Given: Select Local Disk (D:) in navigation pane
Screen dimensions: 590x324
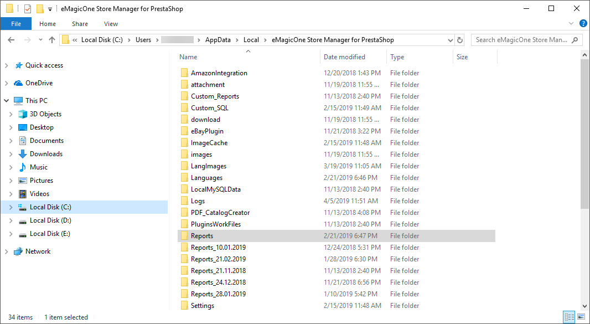Looking at the screenshot, I should (50, 220).
